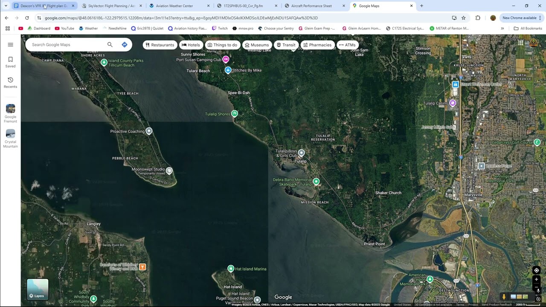The height and width of the screenshot is (307, 546).
Task: Open the Chrome extensions puzzle icon
Action: click(x=478, y=18)
